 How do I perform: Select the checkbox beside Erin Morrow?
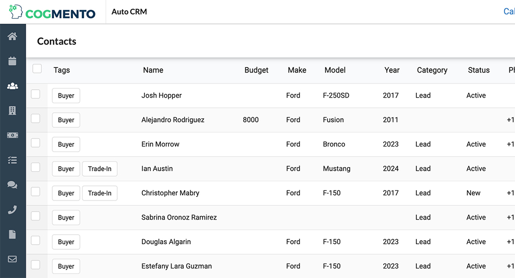tap(36, 143)
